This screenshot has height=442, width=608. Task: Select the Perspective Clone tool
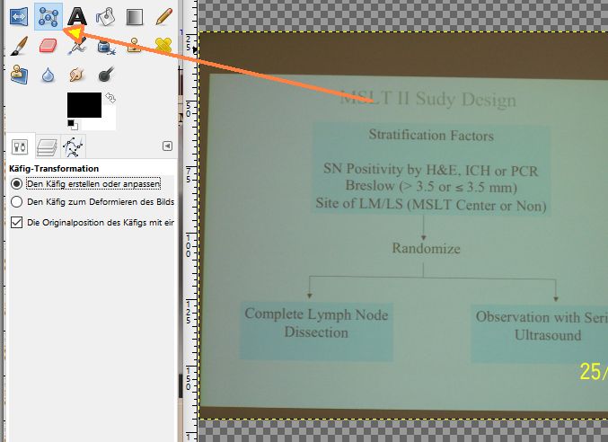[x=17, y=74]
